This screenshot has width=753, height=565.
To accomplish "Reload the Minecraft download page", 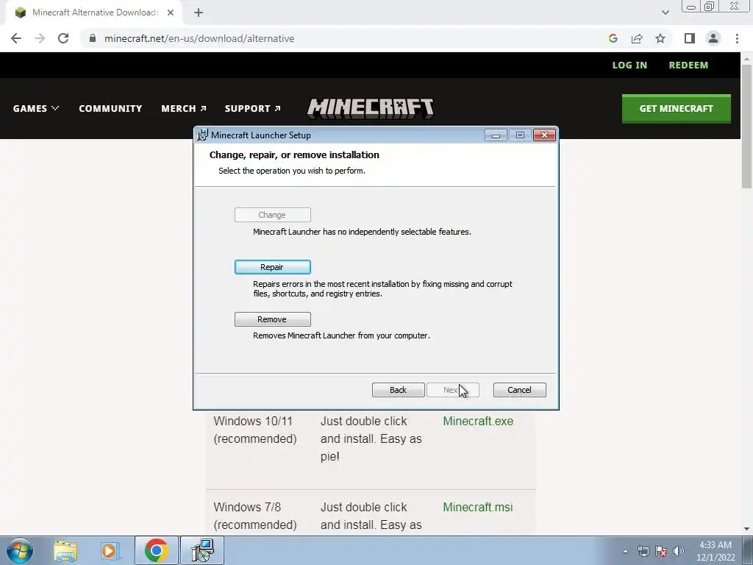I will point(63,38).
